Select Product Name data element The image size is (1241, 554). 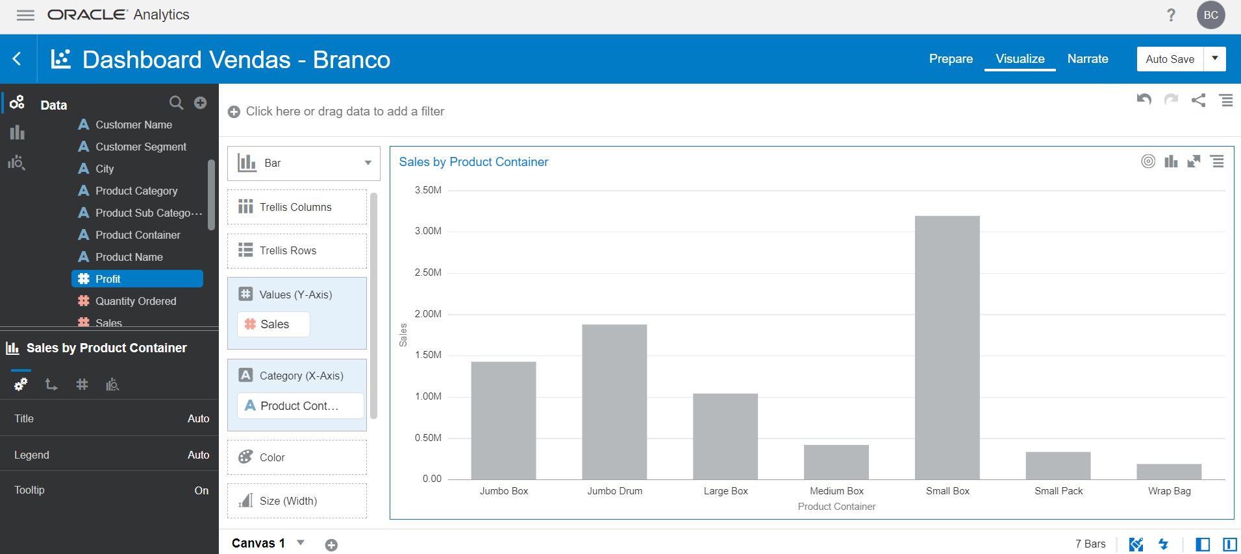point(129,257)
